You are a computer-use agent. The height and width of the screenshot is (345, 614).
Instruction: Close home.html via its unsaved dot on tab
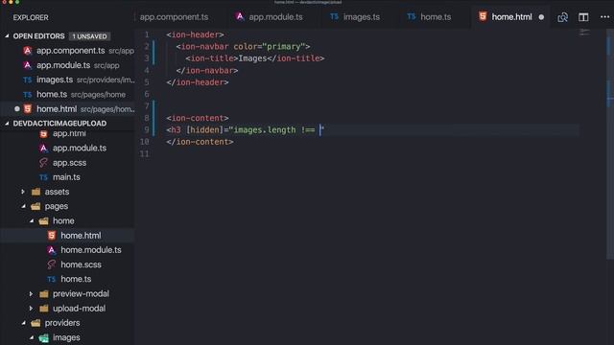[x=541, y=17]
